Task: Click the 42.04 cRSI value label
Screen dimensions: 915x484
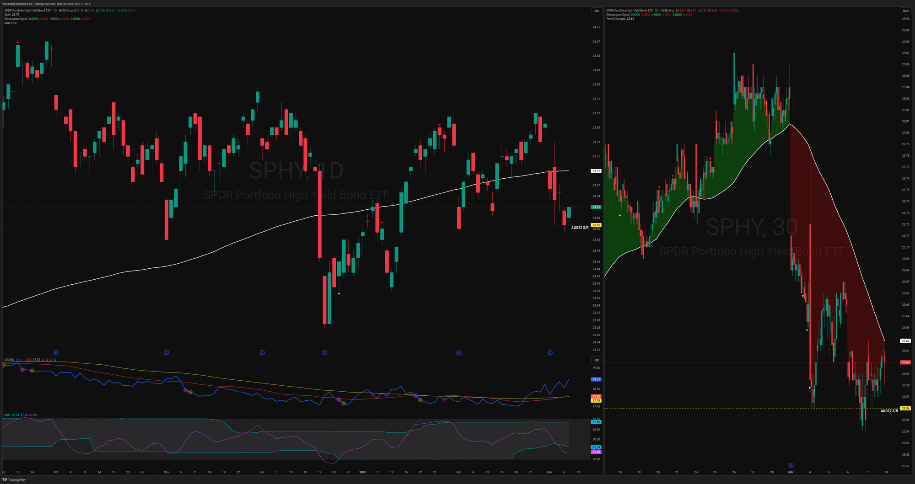Action: pos(596,447)
